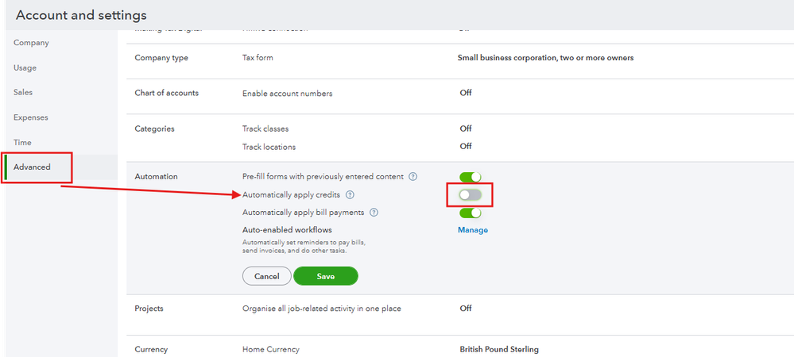Disable Automatically apply bill payments switch

[470, 213]
